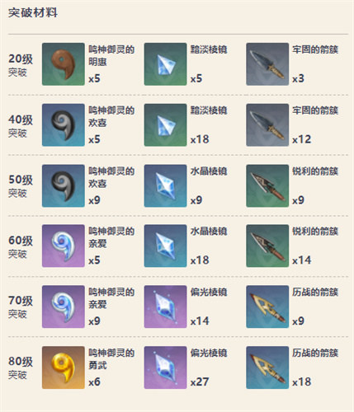This screenshot has height=412, width=354.
Task: Click the 历战的箭簇 icon in 70级 row
Action: pos(267,307)
